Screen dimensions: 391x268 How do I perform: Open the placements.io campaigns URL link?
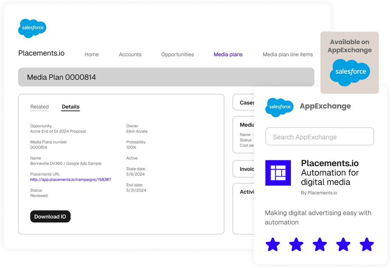[x=70, y=179]
